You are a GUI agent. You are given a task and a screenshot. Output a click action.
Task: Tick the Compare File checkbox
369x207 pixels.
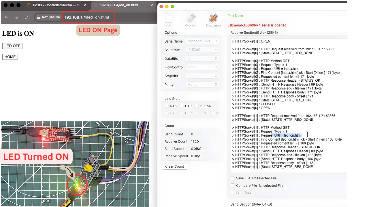tap(233, 185)
